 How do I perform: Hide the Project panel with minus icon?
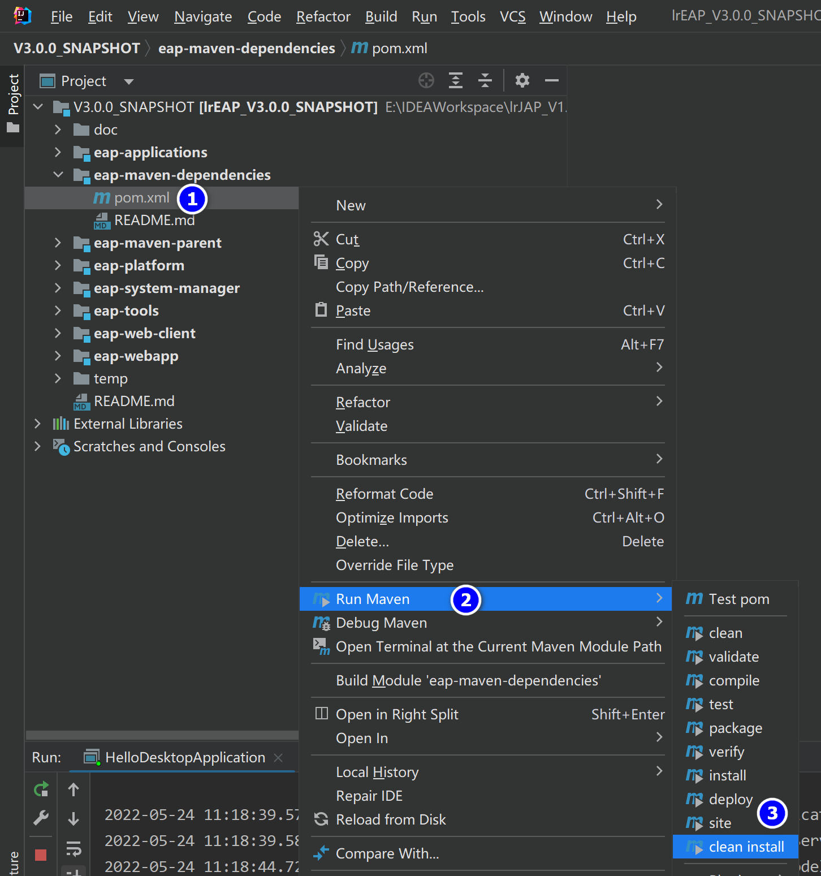pyautogui.click(x=552, y=81)
